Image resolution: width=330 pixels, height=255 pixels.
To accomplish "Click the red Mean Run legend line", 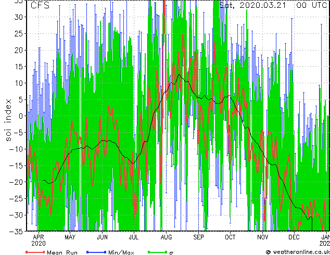I will click(35, 252).
